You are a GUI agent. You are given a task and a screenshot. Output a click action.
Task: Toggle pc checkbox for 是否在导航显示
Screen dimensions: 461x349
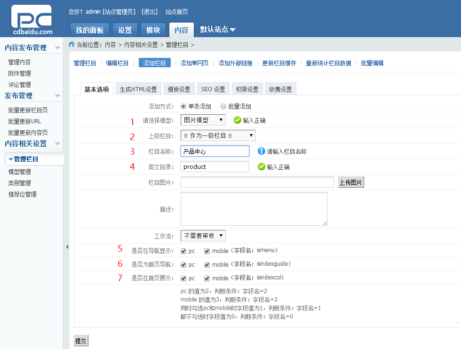point(183,251)
